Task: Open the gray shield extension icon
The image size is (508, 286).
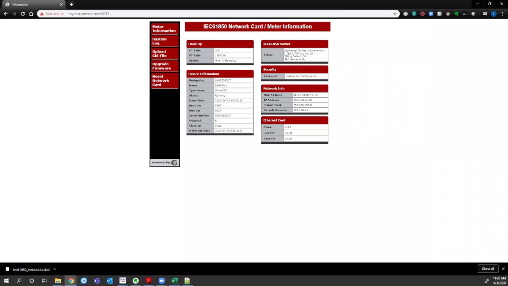Action: (439, 14)
